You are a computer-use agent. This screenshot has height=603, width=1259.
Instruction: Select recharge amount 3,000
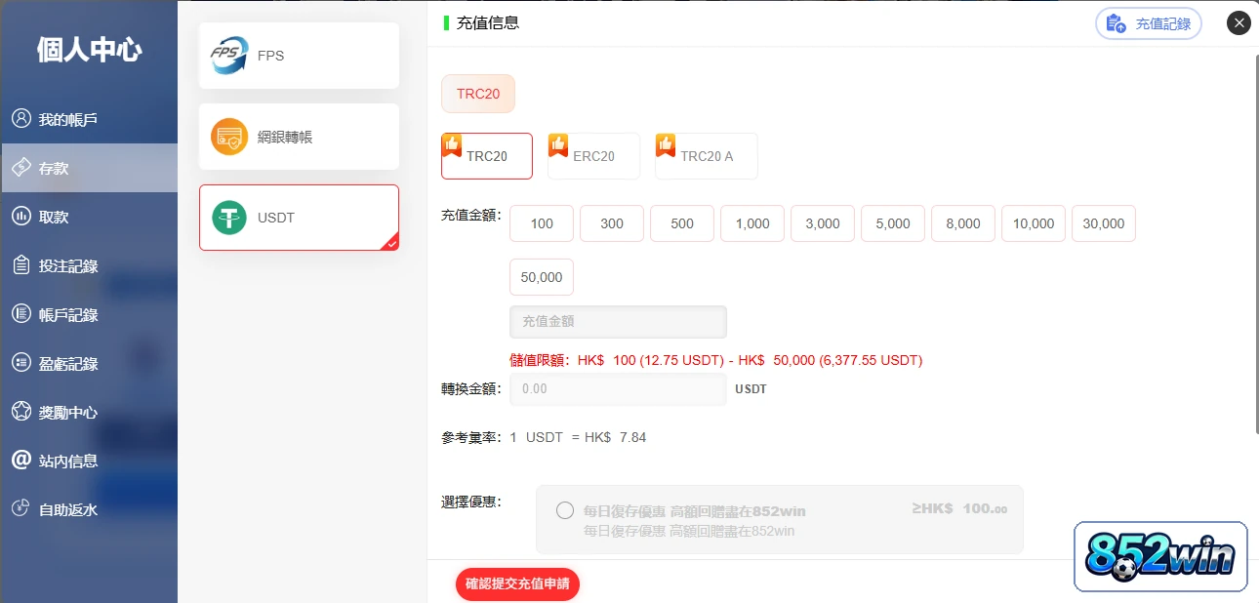point(823,223)
